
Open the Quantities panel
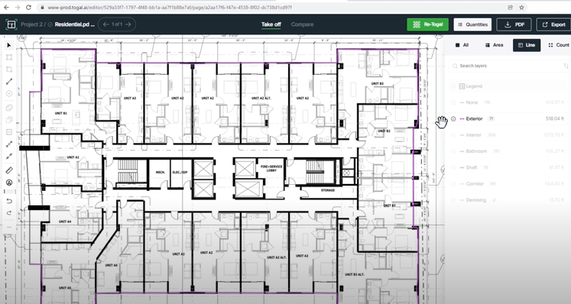(x=472, y=24)
